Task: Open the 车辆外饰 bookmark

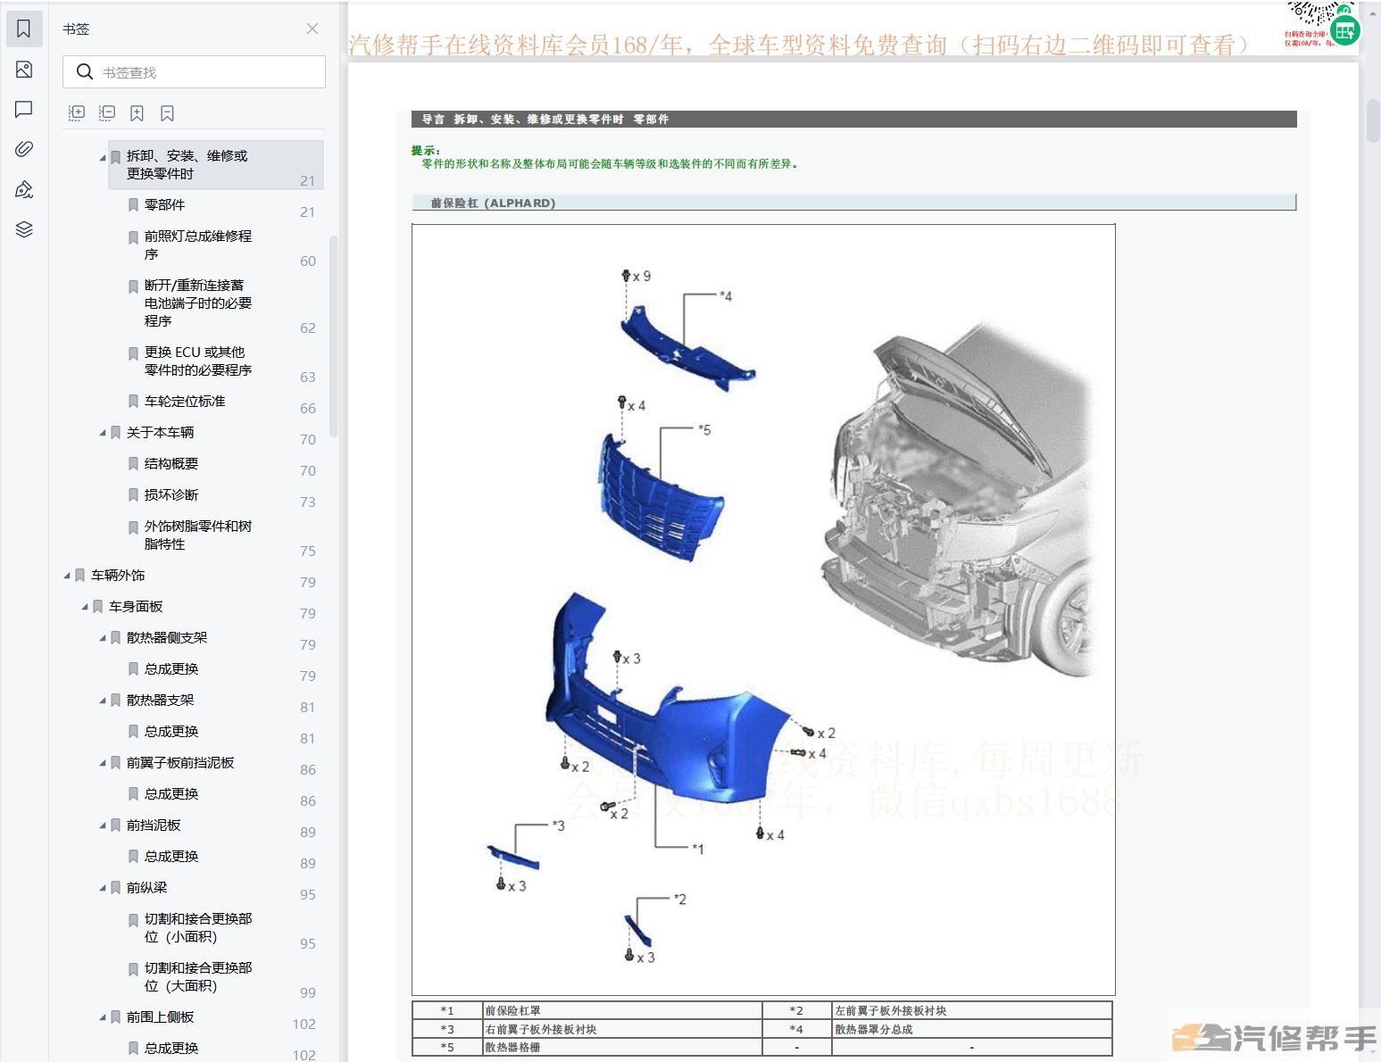Action: click(118, 576)
